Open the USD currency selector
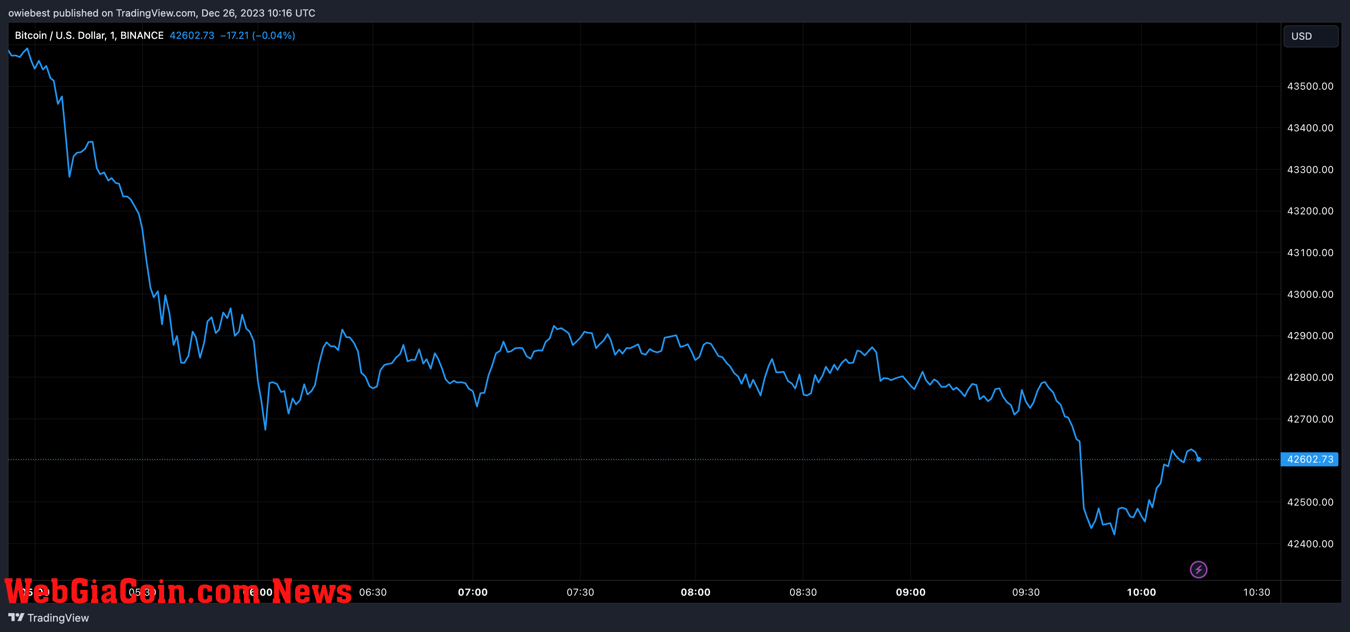This screenshot has width=1350, height=632. [x=1311, y=36]
